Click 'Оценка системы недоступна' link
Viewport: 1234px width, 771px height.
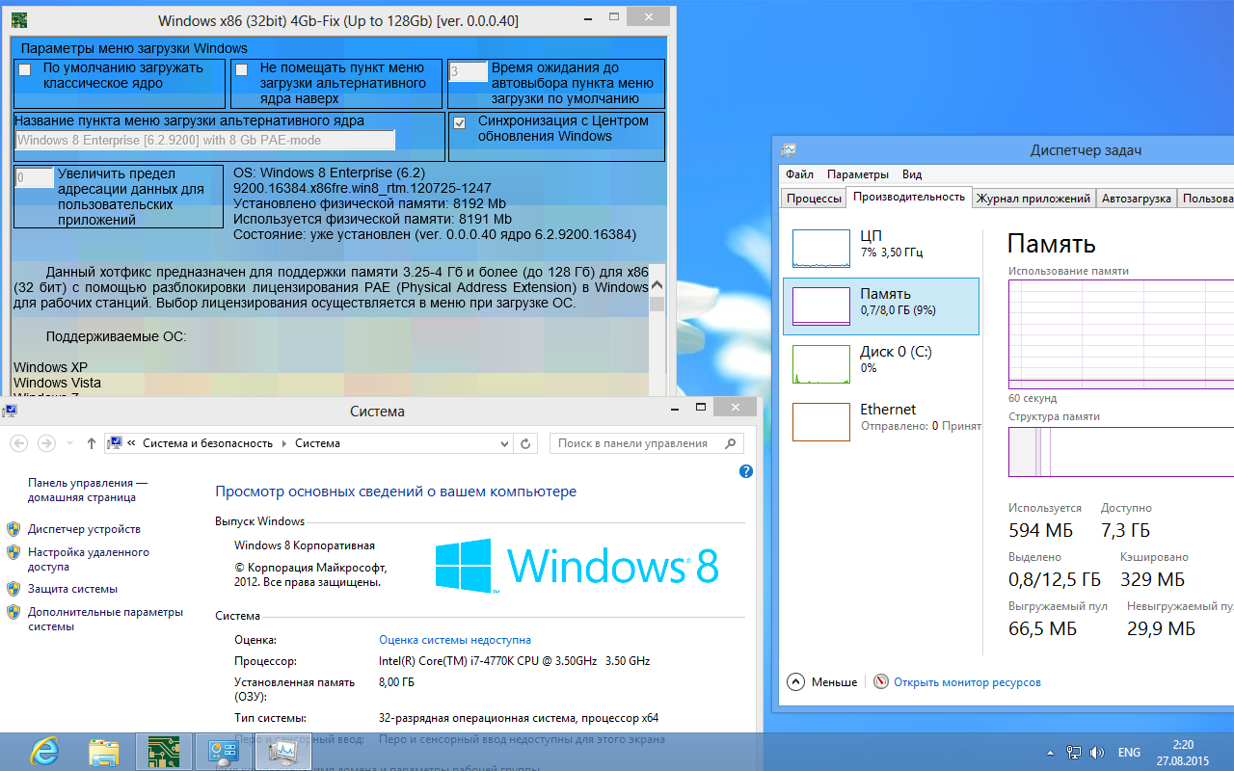[x=455, y=640]
